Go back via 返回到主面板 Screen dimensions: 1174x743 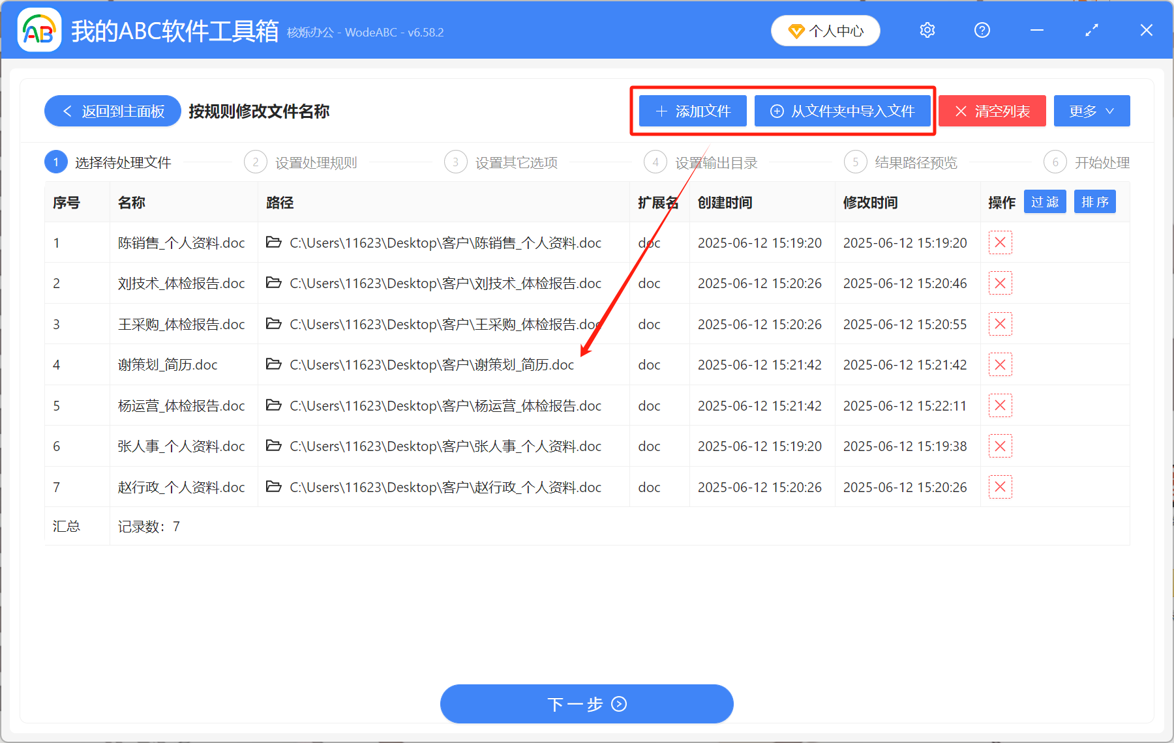click(112, 111)
